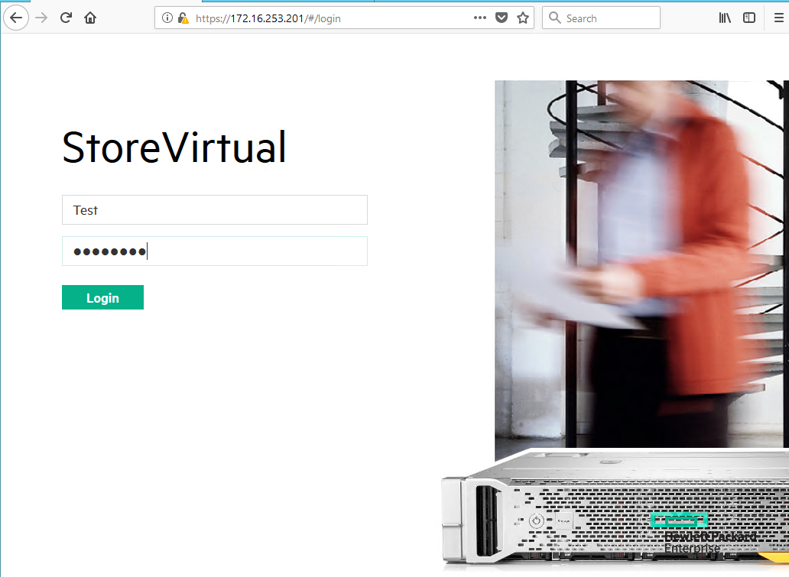
Task: Click the StoreVirtual heading text
Action: (x=174, y=147)
